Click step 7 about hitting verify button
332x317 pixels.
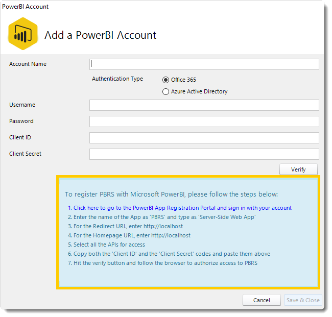pyautogui.click(x=162, y=263)
